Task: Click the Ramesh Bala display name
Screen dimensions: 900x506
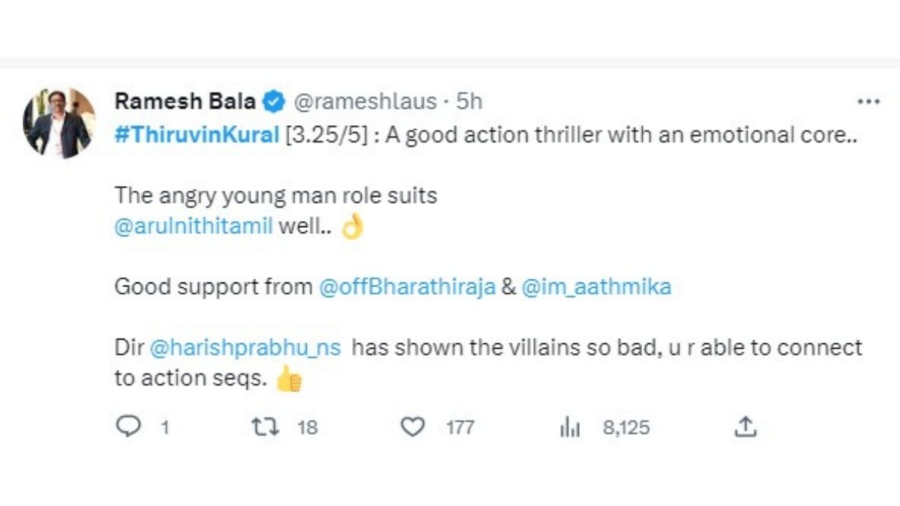Action: point(185,101)
